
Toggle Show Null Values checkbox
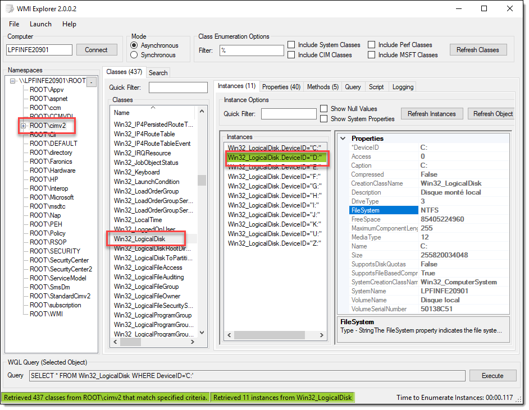click(x=323, y=108)
